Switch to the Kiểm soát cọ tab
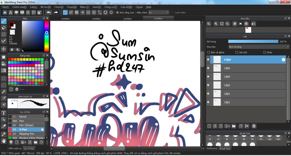291x156 pixels. (15, 148)
